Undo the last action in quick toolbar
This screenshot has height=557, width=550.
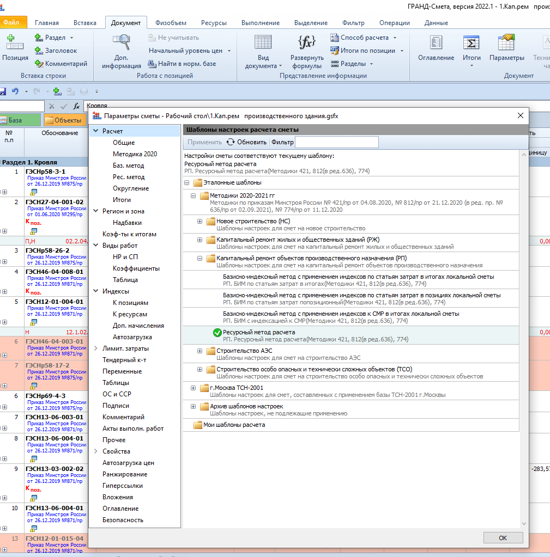[15, 91]
